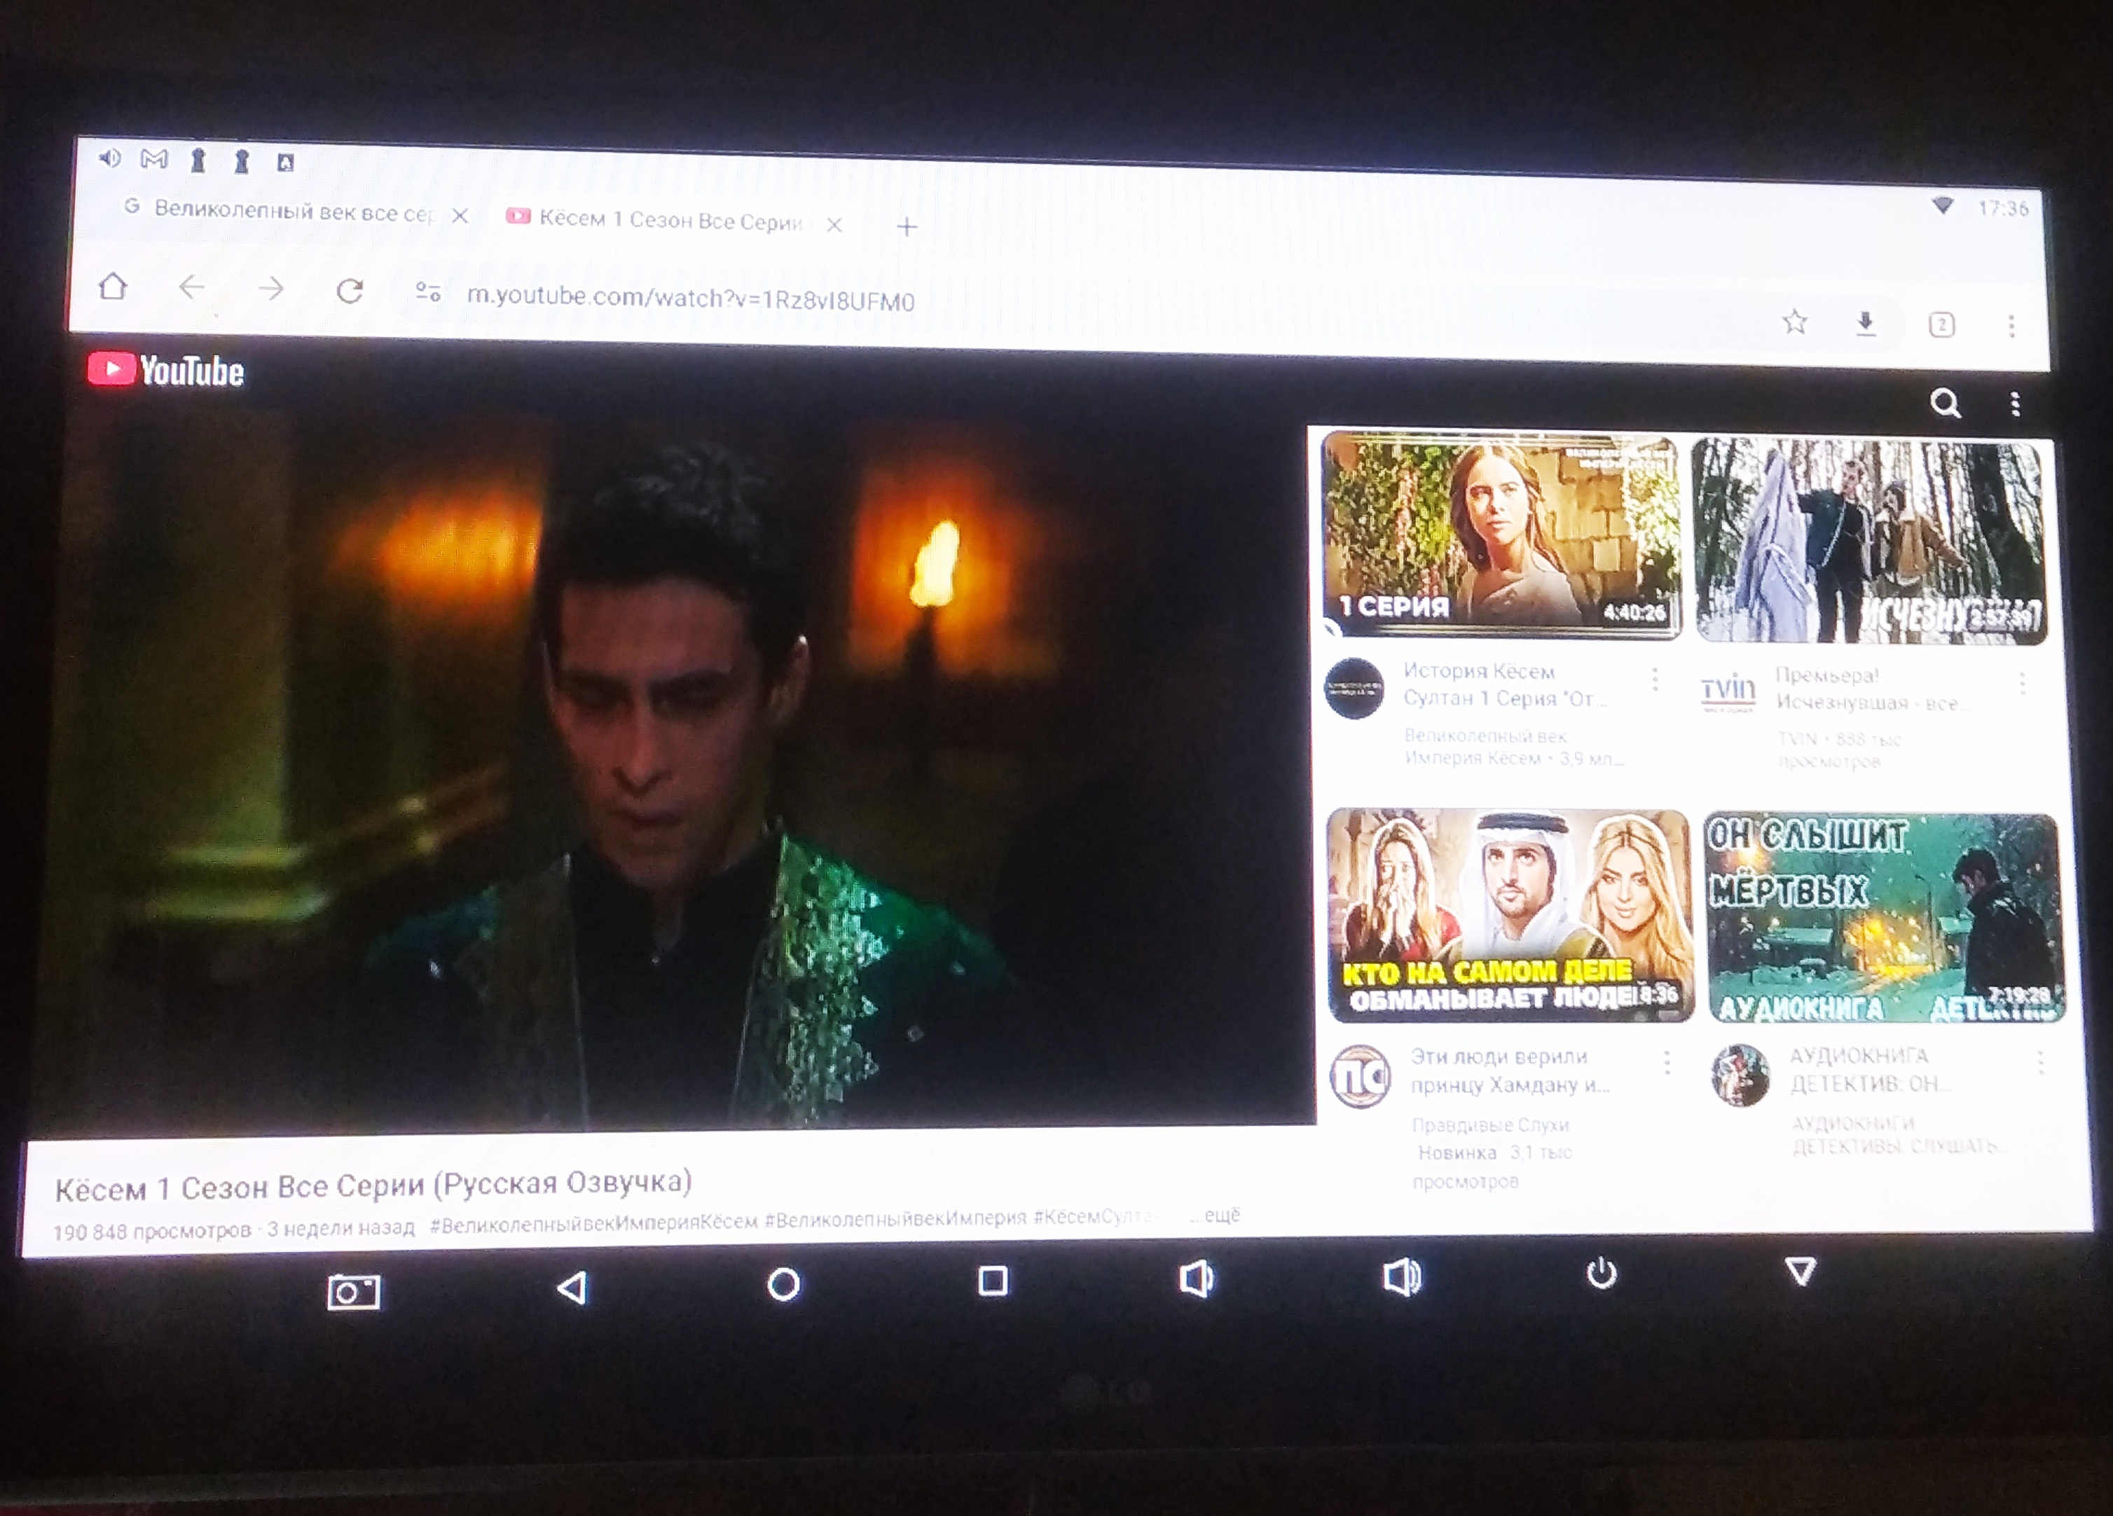This screenshot has height=1516, width=2113.
Task: Hide navigation bar with down triangle
Action: (x=1801, y=1270)
